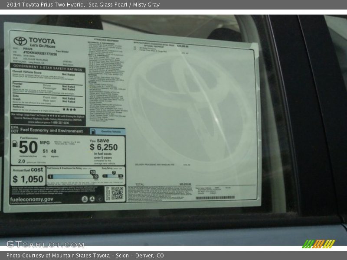Click the You save $6,250 text
Screen dimensions: 347x260
[x=103, y=146]
